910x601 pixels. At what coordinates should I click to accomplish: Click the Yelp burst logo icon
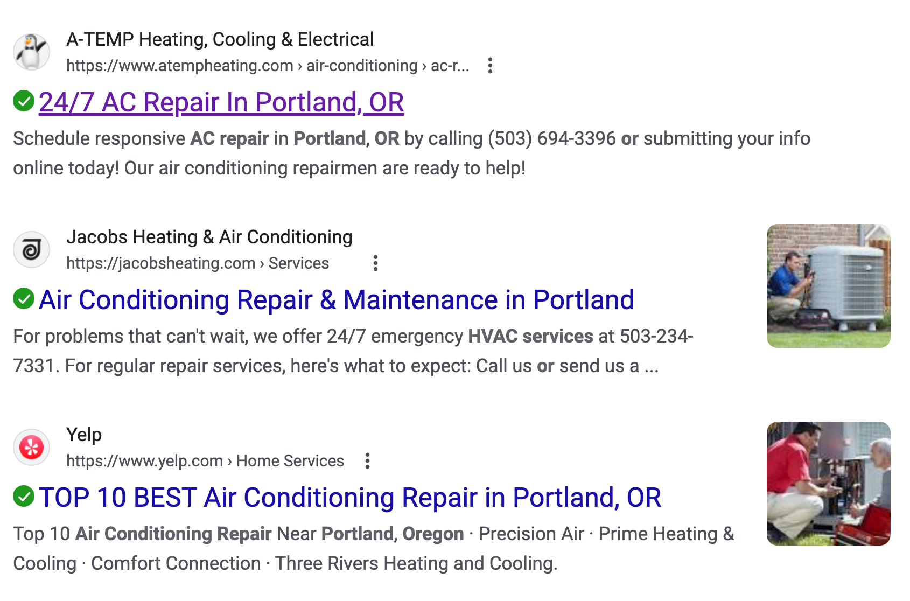click(31, 448)
